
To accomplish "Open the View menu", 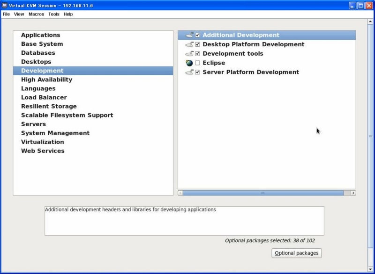I will point(19,14).
